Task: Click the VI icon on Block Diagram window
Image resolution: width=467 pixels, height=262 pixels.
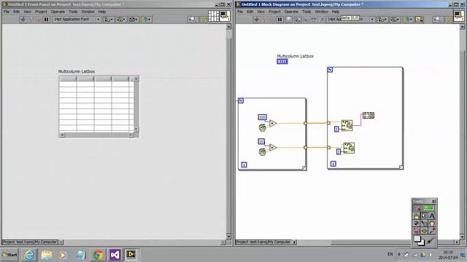Action: [x=459, y=16]
